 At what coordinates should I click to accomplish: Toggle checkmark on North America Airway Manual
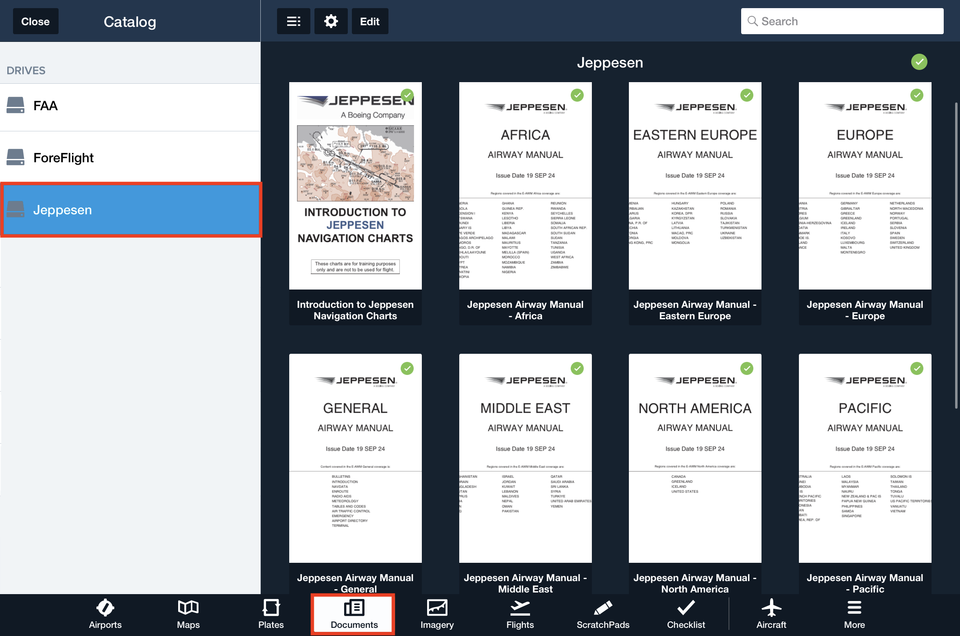pyautogui.click(x=746, y=368)
